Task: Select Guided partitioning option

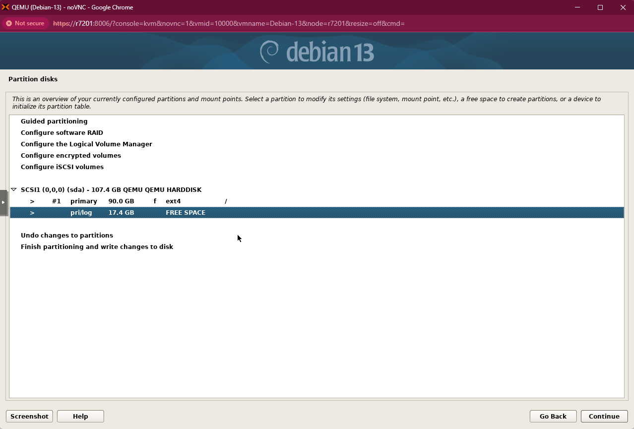Action: (x=54, y=121)
